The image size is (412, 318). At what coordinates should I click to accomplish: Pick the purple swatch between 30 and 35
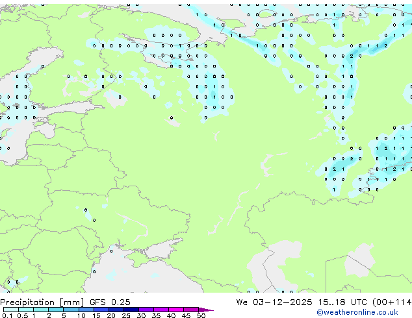[x=146, y=310]
